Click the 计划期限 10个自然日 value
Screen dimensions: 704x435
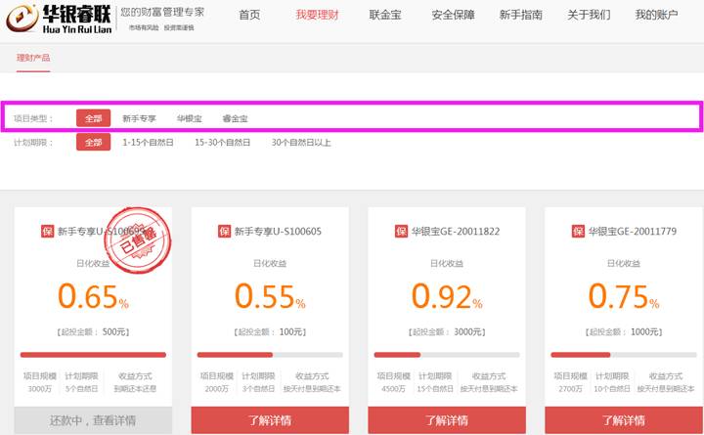612,389
